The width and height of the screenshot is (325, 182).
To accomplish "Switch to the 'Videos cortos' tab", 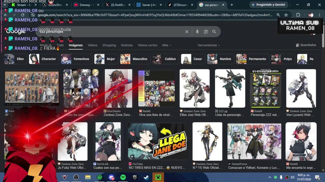I will 148,45.
